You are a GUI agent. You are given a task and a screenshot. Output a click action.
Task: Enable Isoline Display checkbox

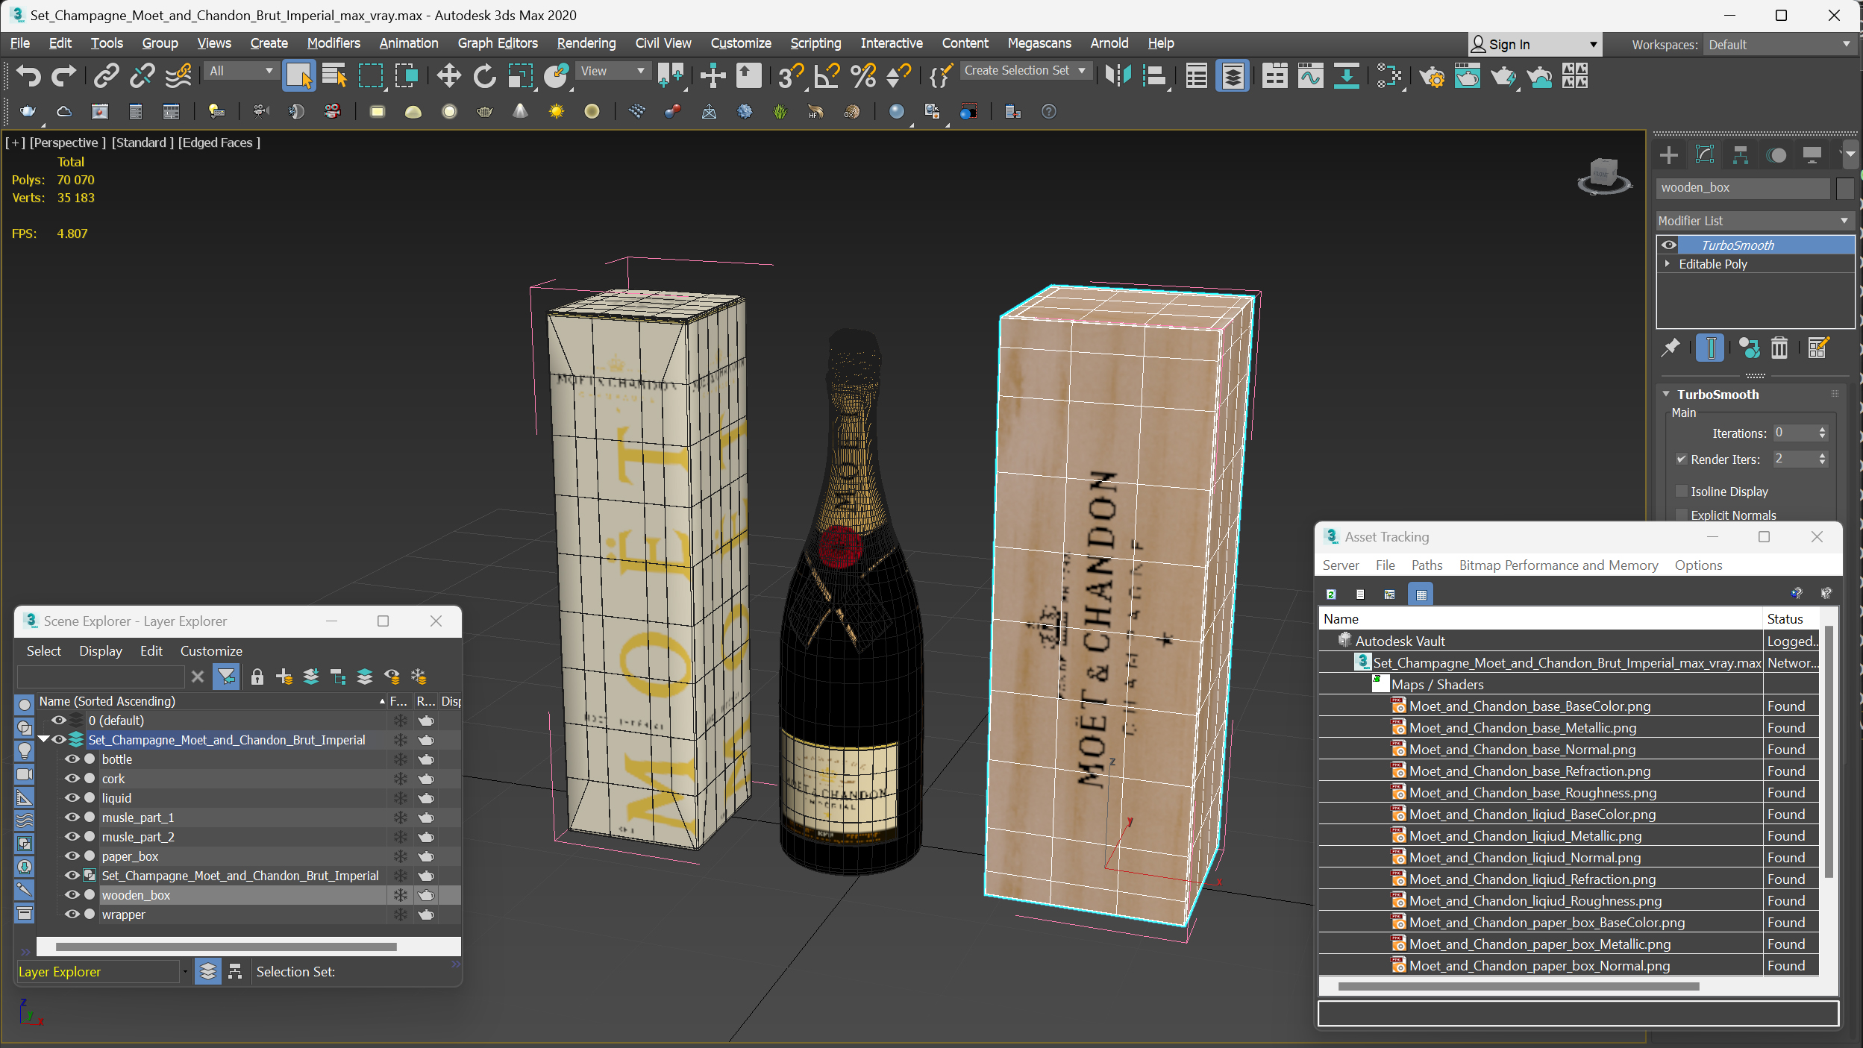pos(1682,491)
